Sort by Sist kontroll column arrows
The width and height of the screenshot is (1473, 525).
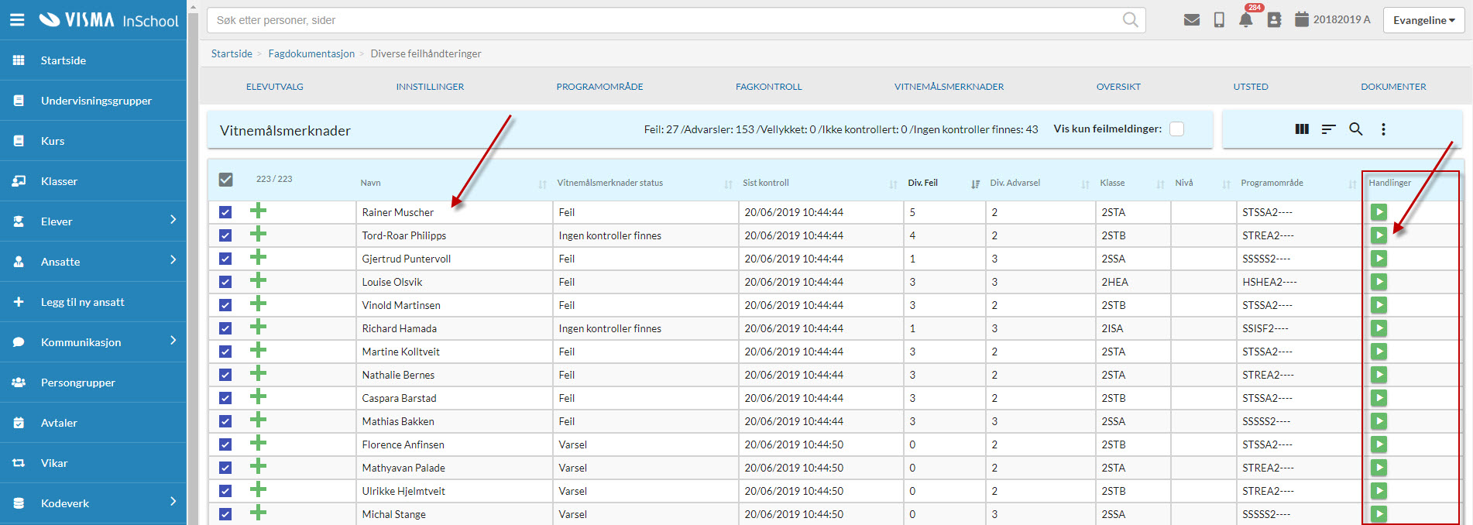point(893,184)
